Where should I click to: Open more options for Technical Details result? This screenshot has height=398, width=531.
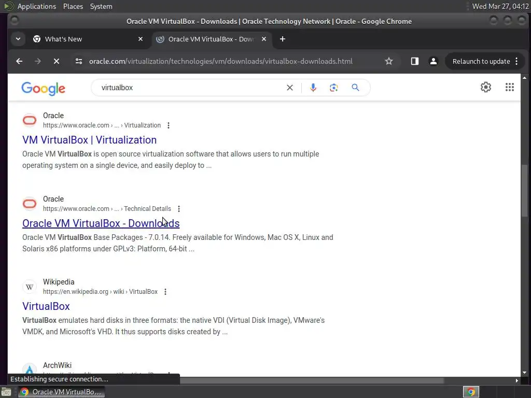[179, 209]
